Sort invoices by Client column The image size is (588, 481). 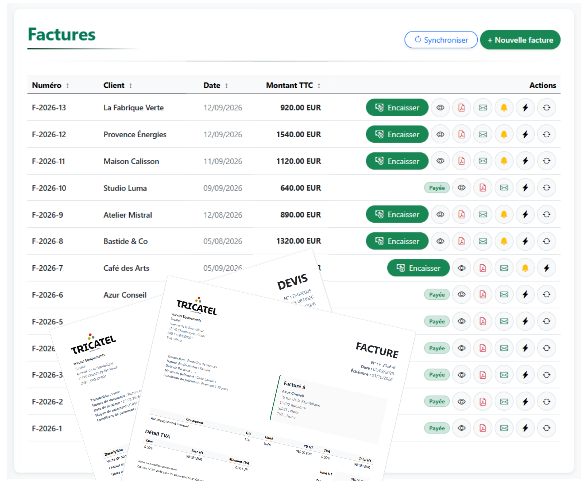click(118, 85)
